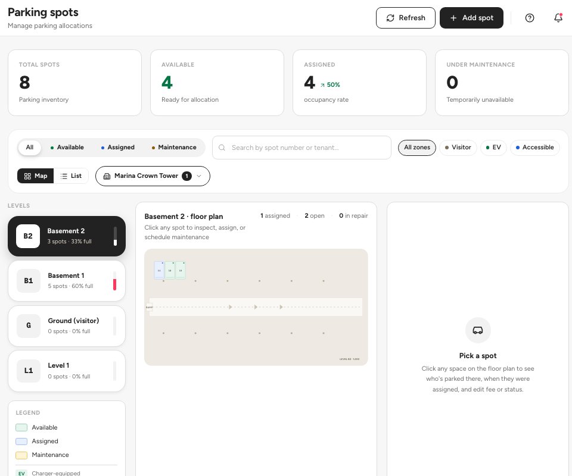Click the RAMP label on the floor plan
The height and width of the screenshot is (476, 572).
coord(149,307)
